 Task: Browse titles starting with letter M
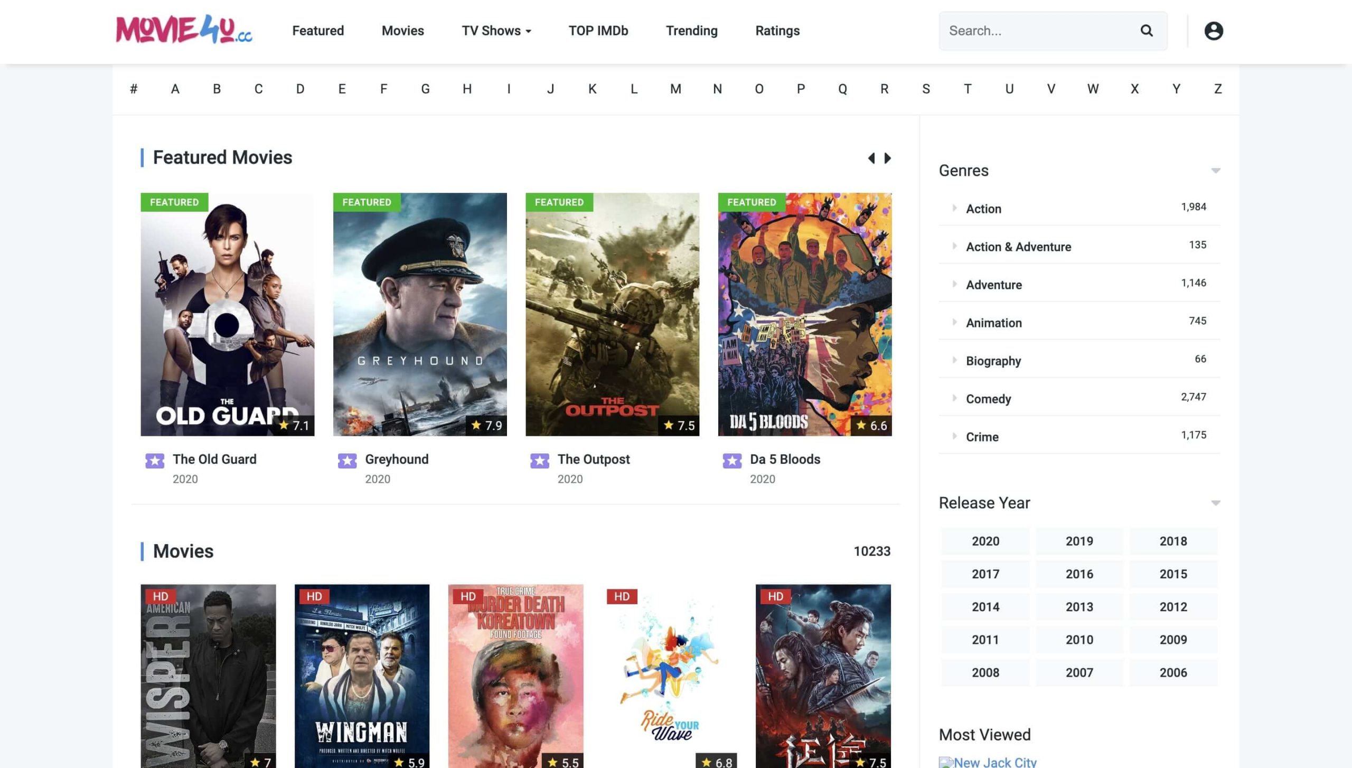675,89
